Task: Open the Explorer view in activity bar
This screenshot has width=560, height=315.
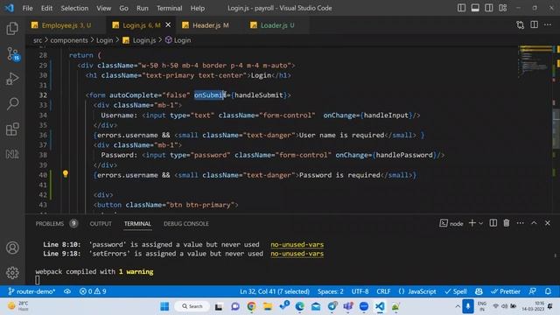Action: click(x=12, y=29)
